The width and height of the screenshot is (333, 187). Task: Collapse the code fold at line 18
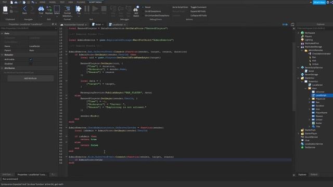click(66, 51)
